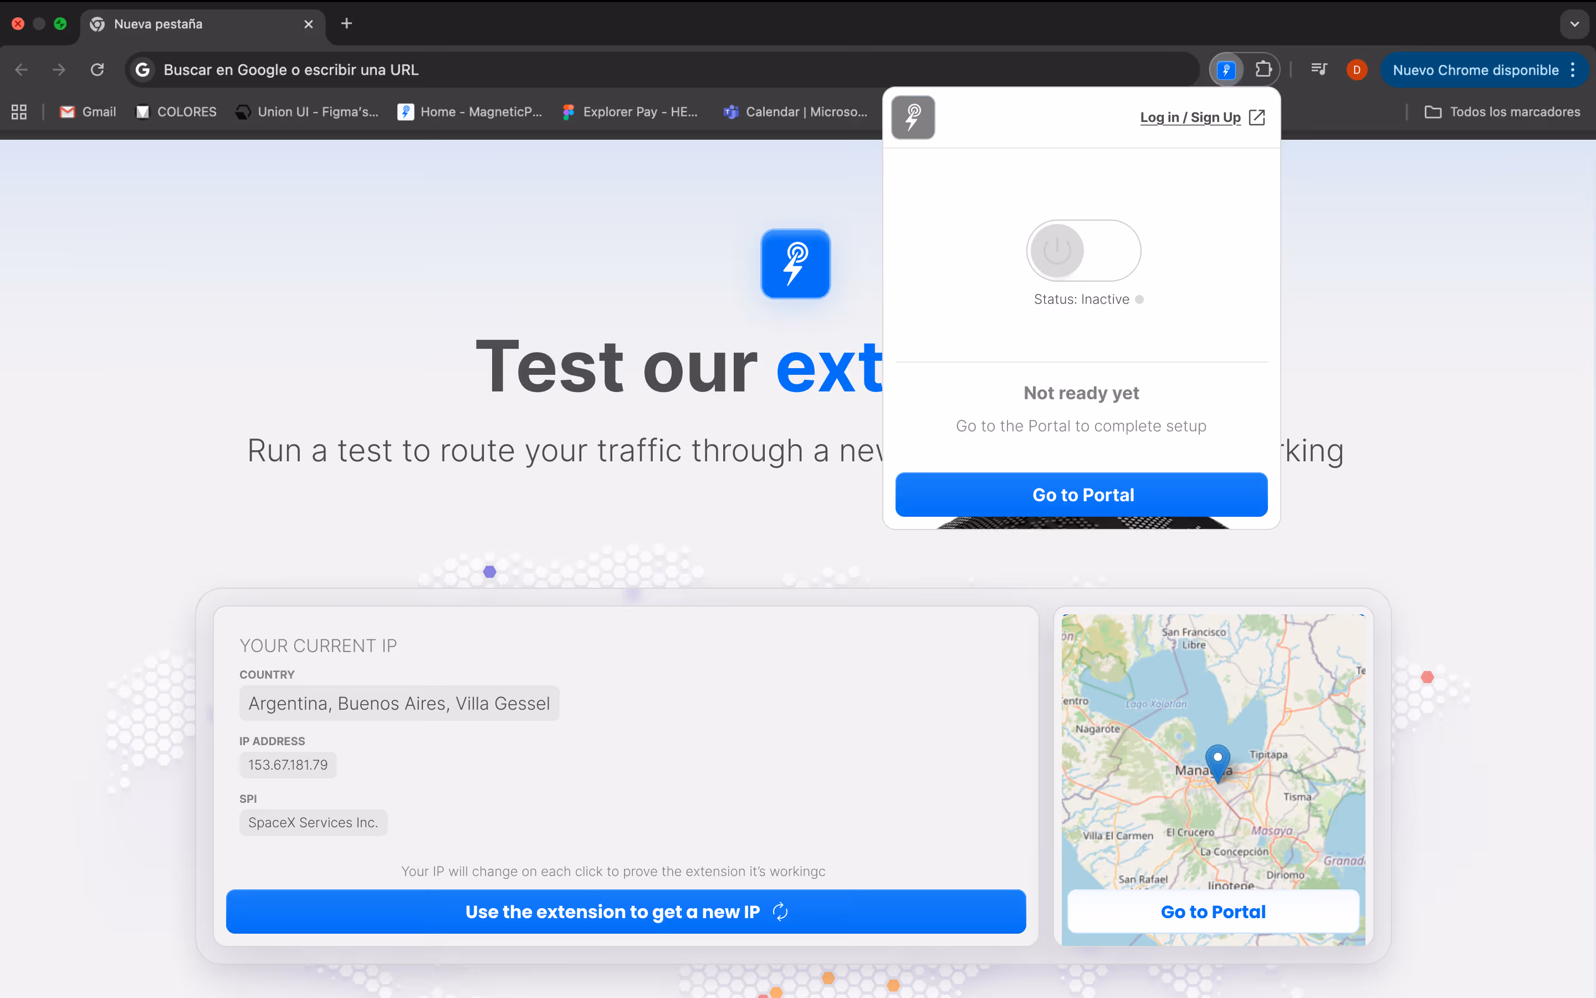Viewport: 1596px width, 998px height.
Task: Reload the current page
Action: coord(97,70)
